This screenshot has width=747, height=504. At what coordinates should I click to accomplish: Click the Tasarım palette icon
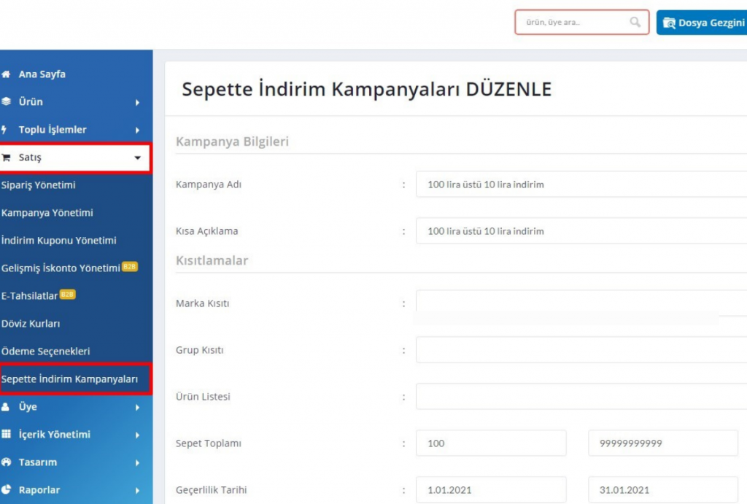[x=6, y=462]
